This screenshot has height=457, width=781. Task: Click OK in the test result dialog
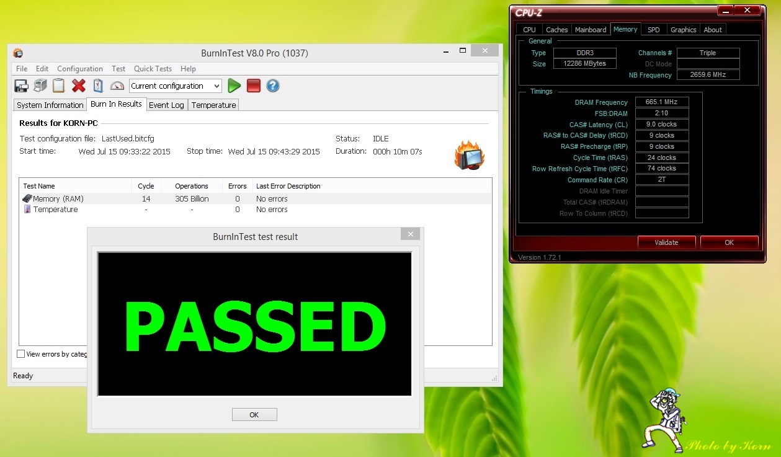(x=254, y=415)
